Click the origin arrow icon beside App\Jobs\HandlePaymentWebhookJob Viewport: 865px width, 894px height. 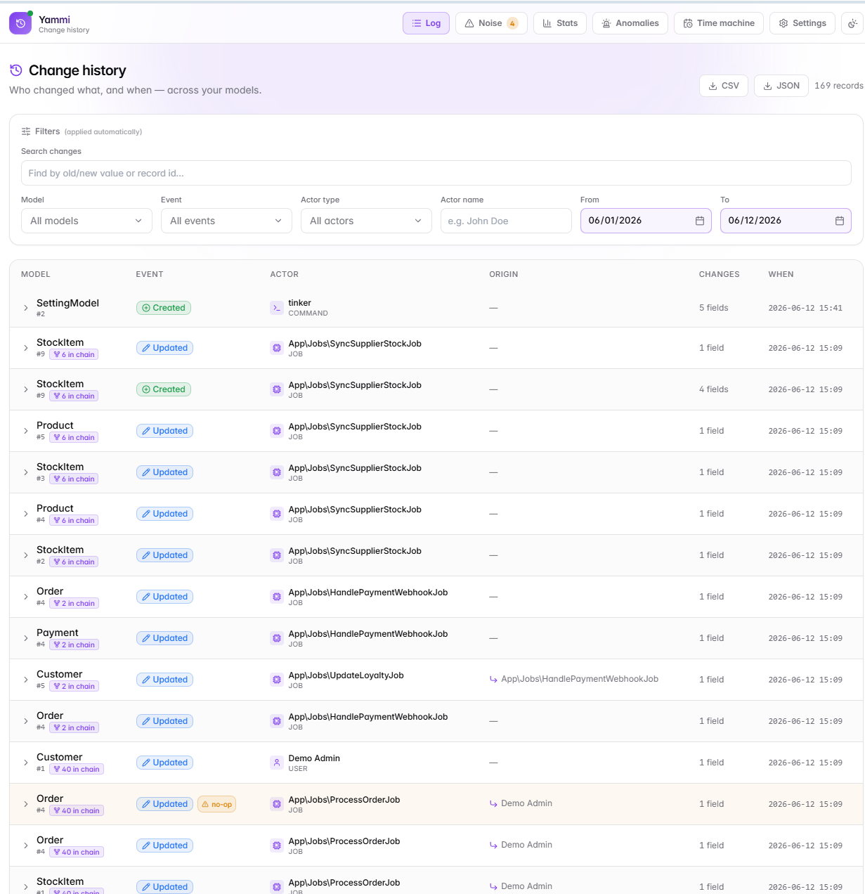click(x=493, y=680)
